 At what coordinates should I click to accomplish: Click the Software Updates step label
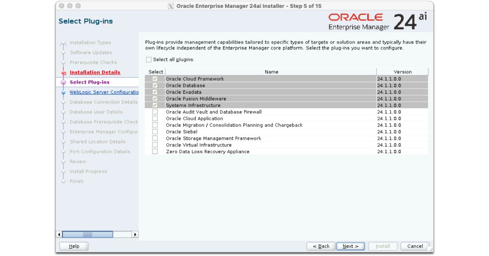90,52
